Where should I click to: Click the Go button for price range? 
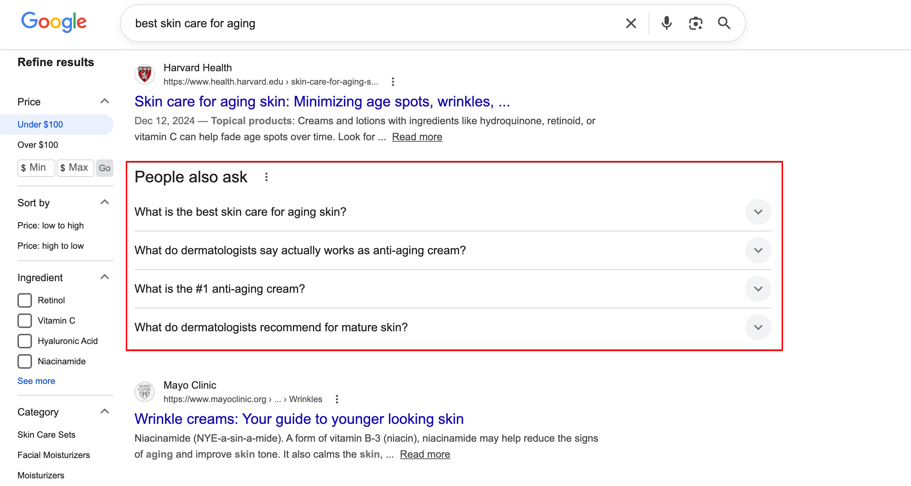point(105,168)
